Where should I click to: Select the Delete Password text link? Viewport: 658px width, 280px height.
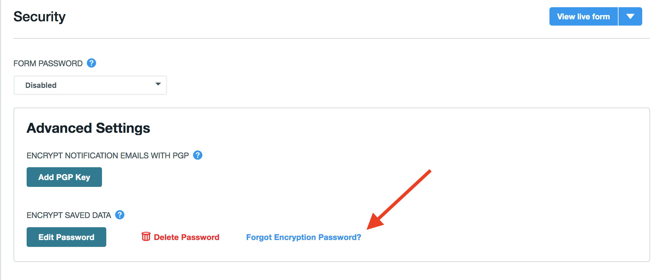pyautogui.click(x=186, y=237)
